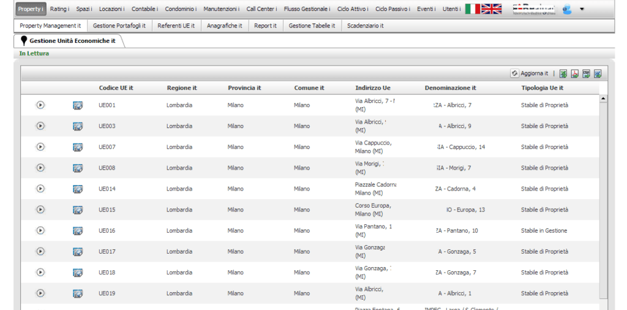Sort by the Codice UE column header
The width and height of the screenshot is (627, 310).
[x=116, y=88]
